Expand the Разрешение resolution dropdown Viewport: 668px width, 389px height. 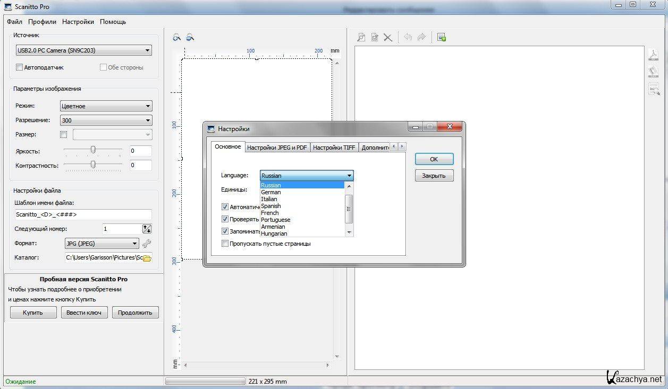pyautogui.click(x=106, y=120)
